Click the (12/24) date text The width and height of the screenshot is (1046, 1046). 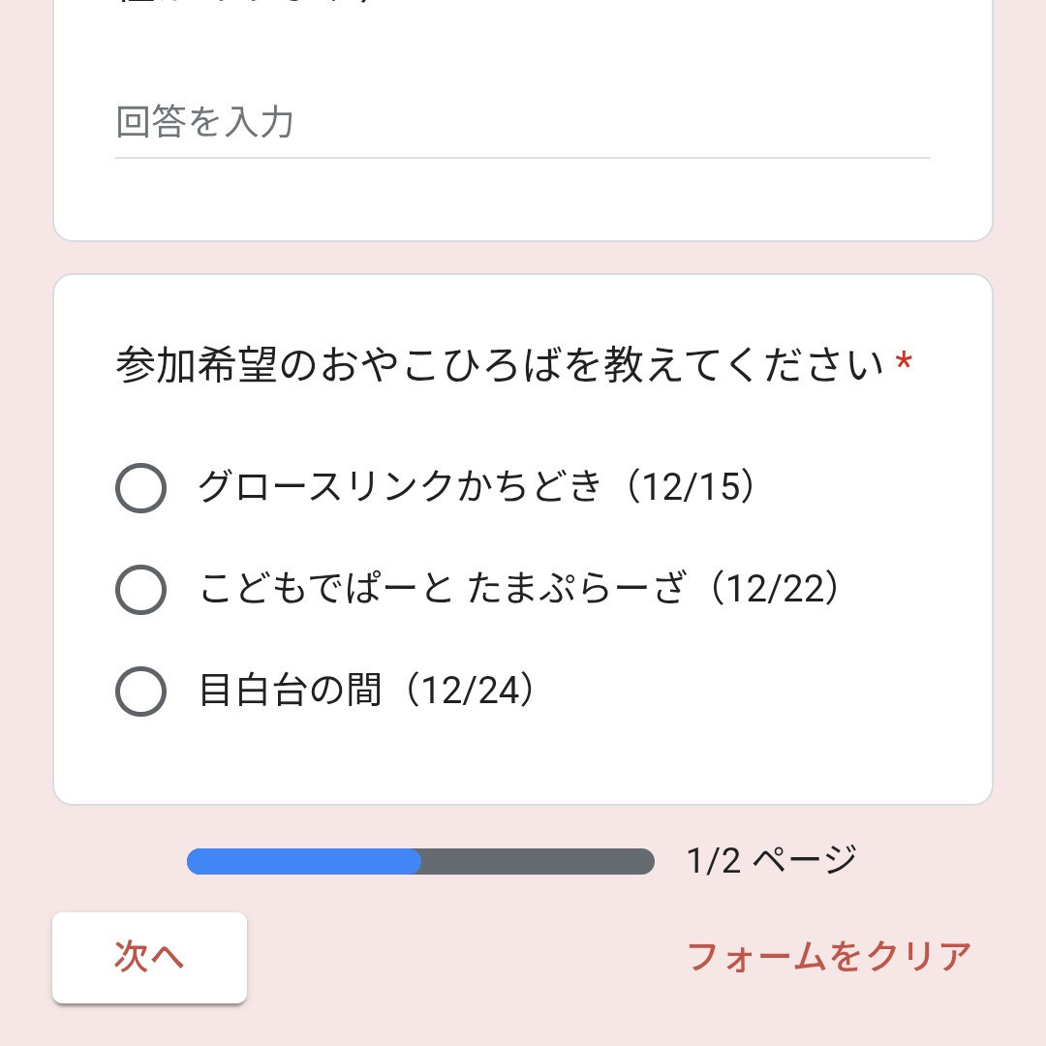click(x=470, y=692)
